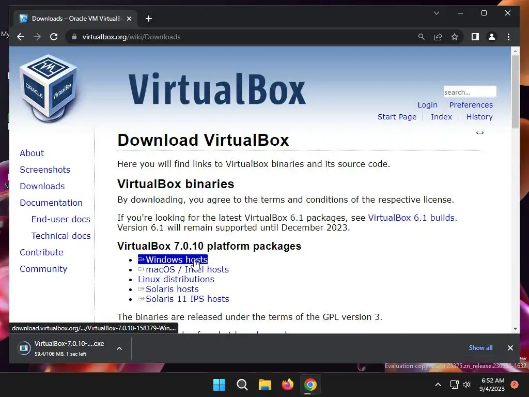Open the Linux distributions link
529x397 pixels.
[x=176, y=279]
